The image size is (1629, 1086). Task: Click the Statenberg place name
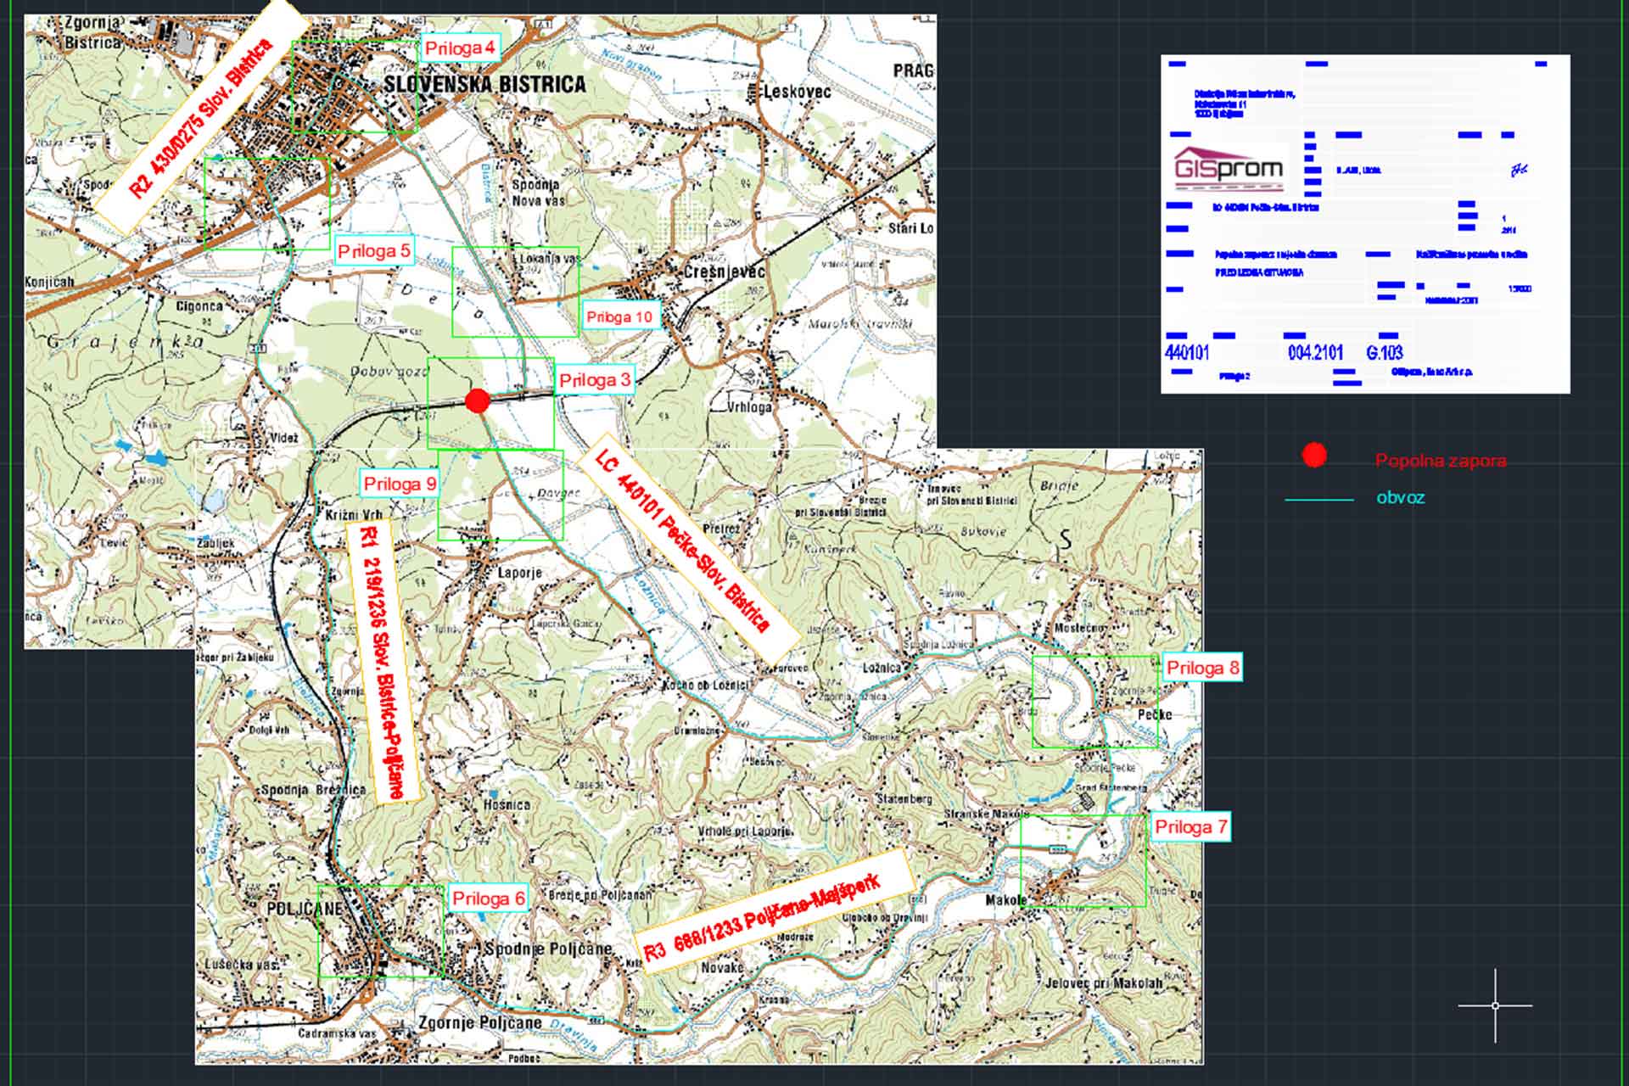(904, 799)
